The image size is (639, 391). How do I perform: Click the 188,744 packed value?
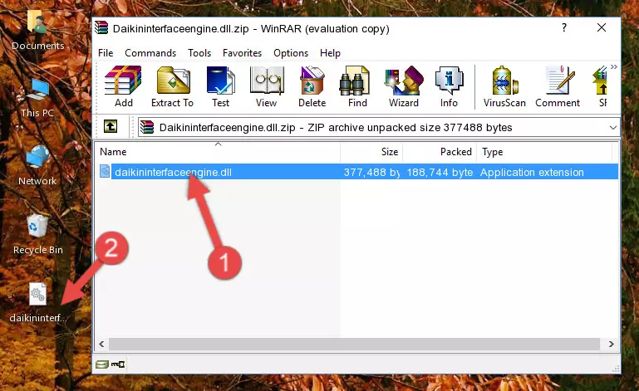coord(440,173)
